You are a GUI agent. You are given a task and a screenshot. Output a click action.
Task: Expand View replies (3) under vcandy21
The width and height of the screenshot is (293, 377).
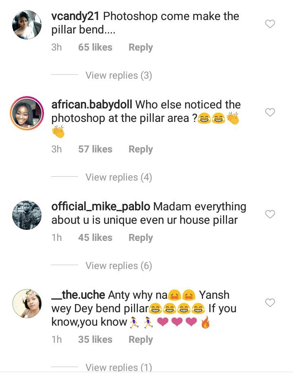point(118,75)
